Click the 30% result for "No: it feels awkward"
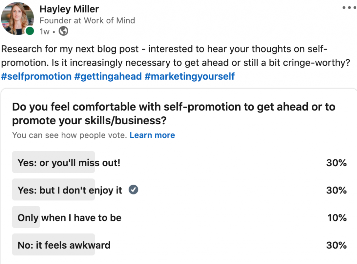The height and width of the screenshot is (264, 357). click(x=336, y=245)
